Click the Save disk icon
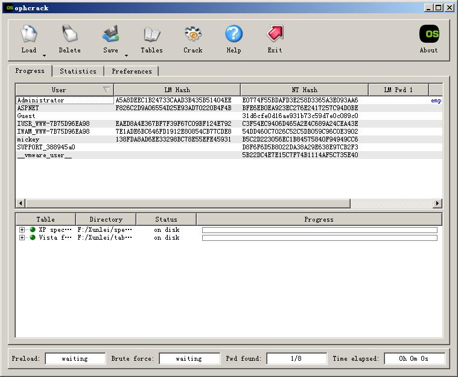This screenshot has height=377, width=458. [x=110, y=34]
